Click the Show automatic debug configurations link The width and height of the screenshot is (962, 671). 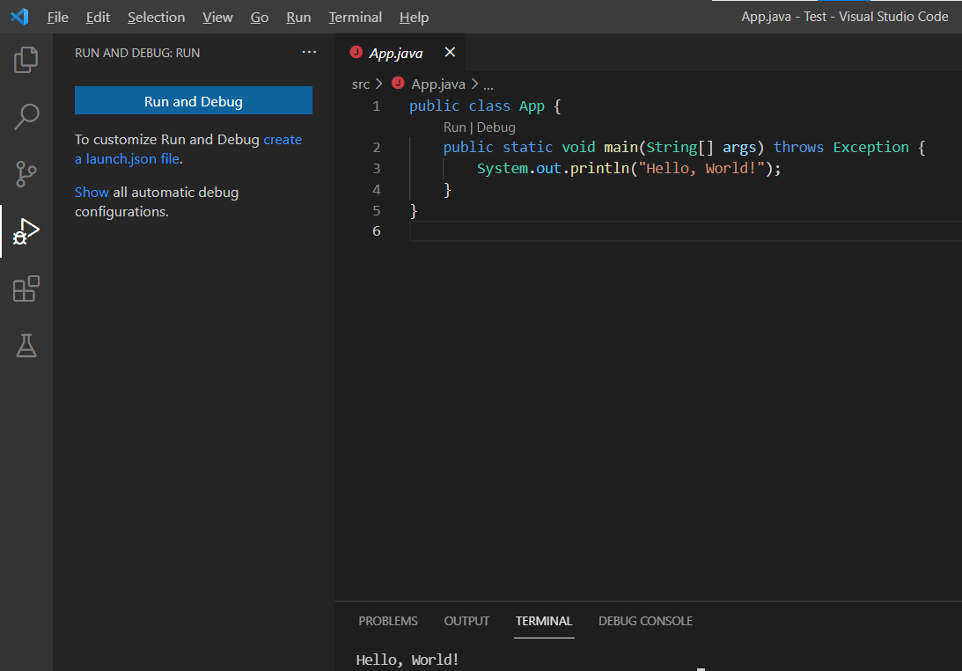[x=92, y=192]
